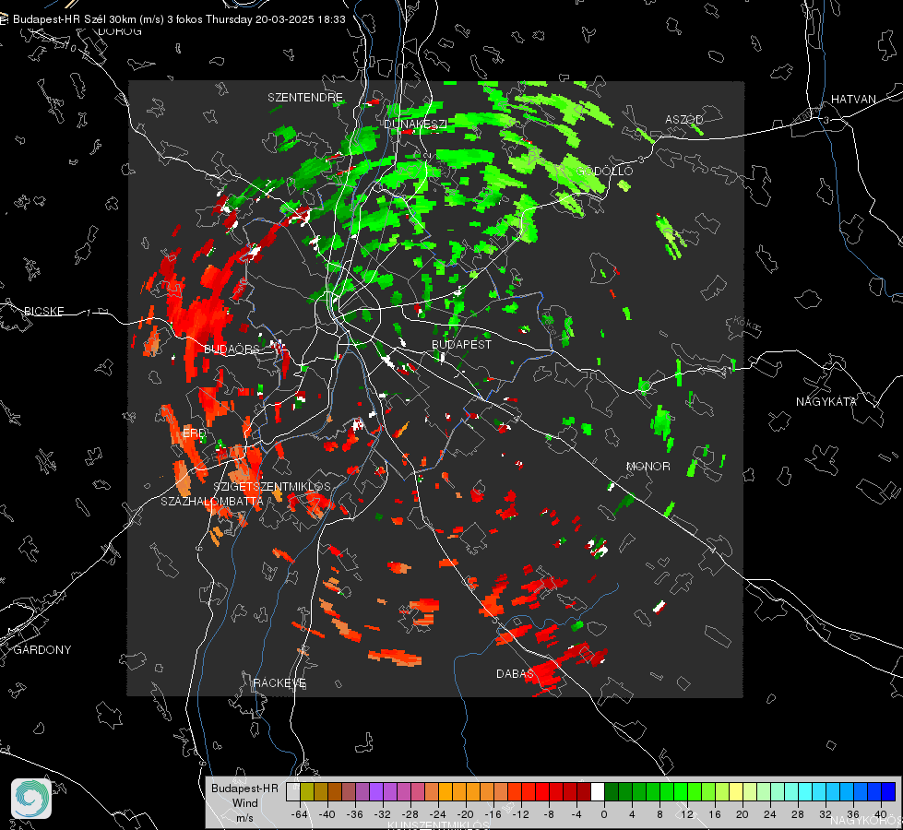Click the -20 legend scale value

pyautogui.click(x=465, y=814)
